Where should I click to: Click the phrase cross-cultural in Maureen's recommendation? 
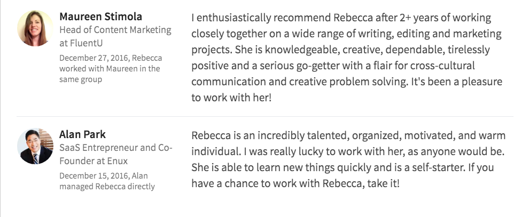click(442, 65)
